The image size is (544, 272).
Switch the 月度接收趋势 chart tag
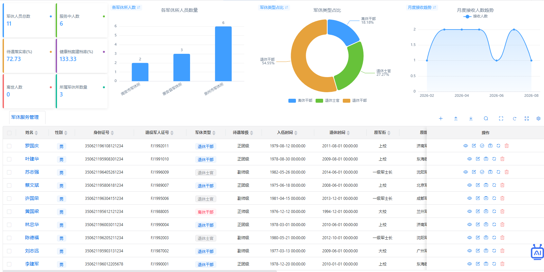pyautogui.click(x=422, y=7)
